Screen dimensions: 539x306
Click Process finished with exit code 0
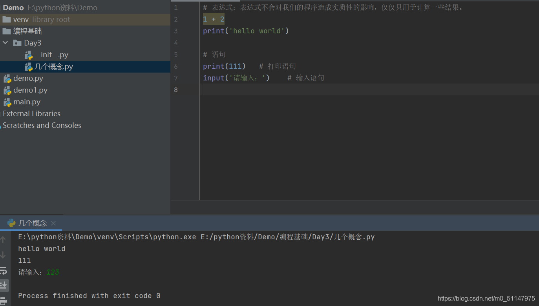pyautogui.click(x=89, y=296)
